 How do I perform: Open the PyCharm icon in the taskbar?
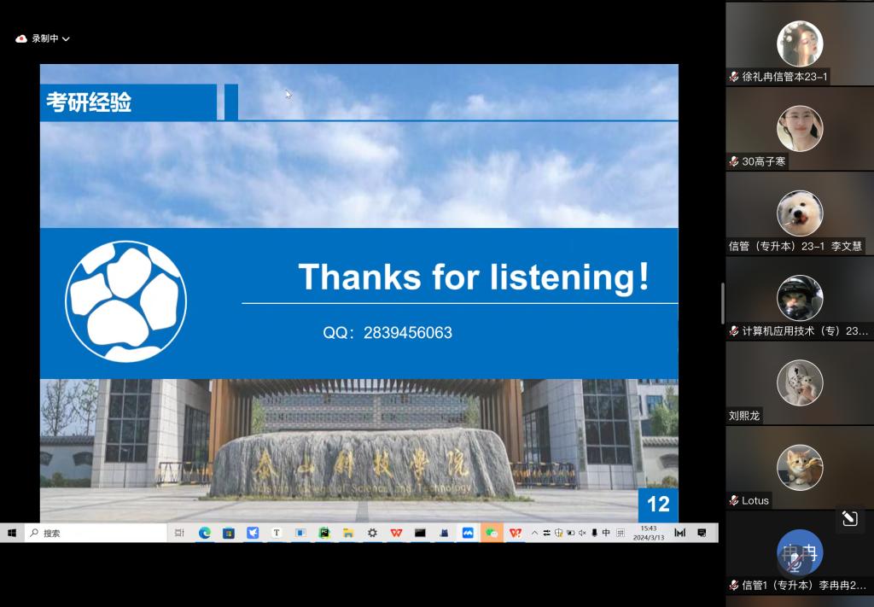(x=324, y=533)
